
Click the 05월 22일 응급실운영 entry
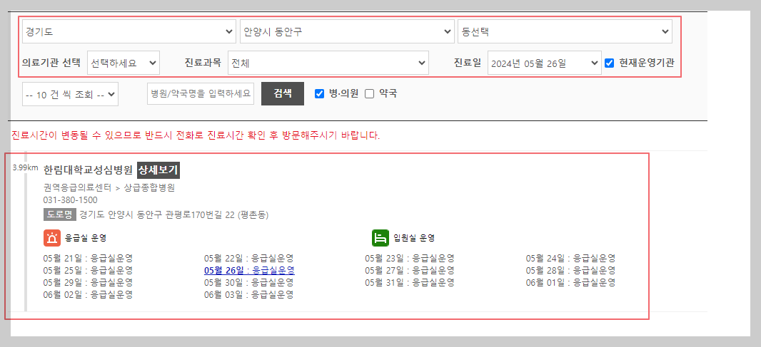(x=249, y=259)
